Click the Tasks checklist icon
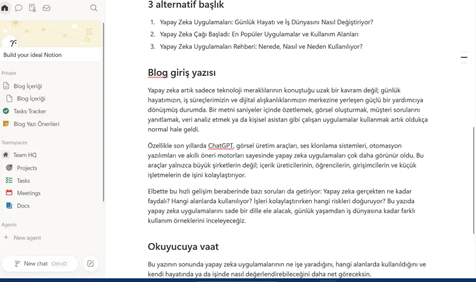Viewport: 476px width, 282px height. click(9, 180)
